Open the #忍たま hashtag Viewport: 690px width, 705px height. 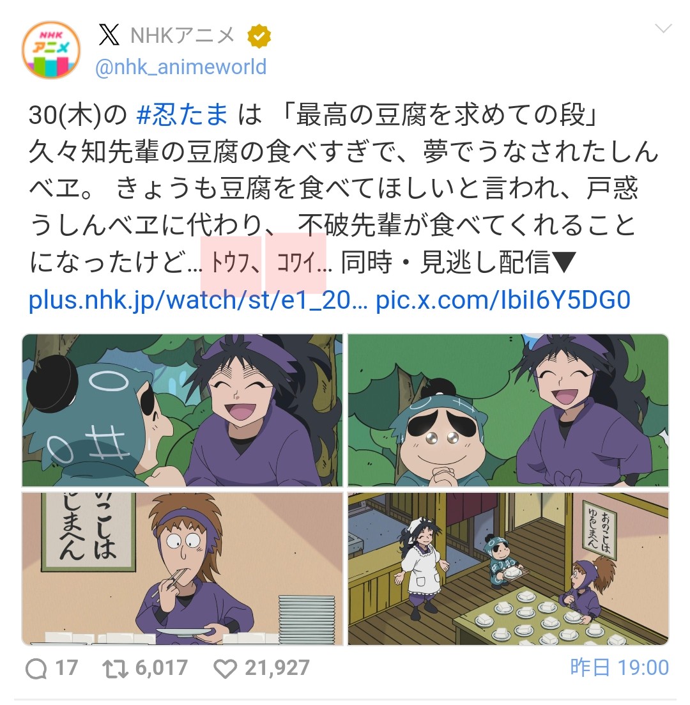pyautogui.click(x=182, y=114)
